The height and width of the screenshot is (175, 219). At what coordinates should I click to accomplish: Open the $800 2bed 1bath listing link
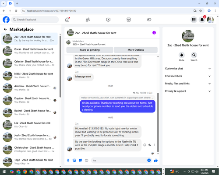tap(89, 44)
